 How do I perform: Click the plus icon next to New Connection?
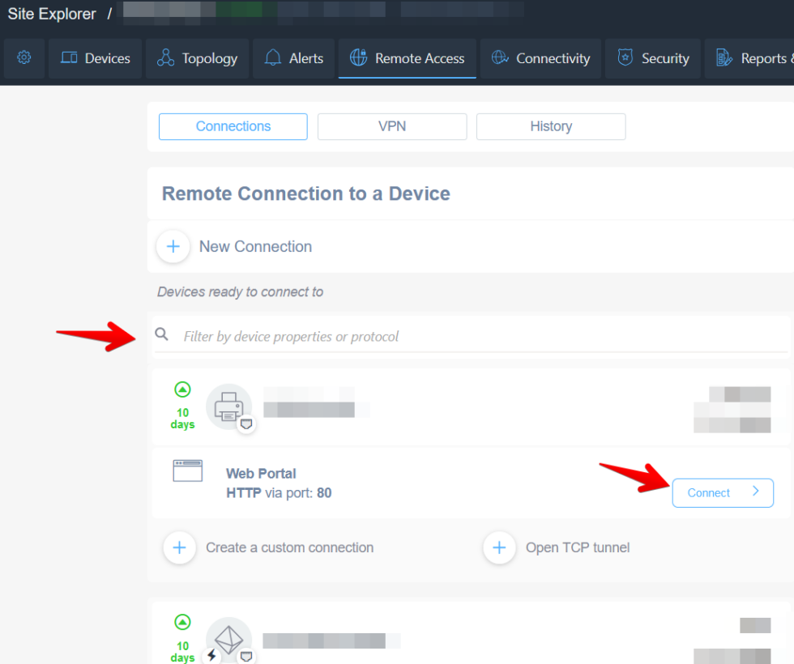173,246
